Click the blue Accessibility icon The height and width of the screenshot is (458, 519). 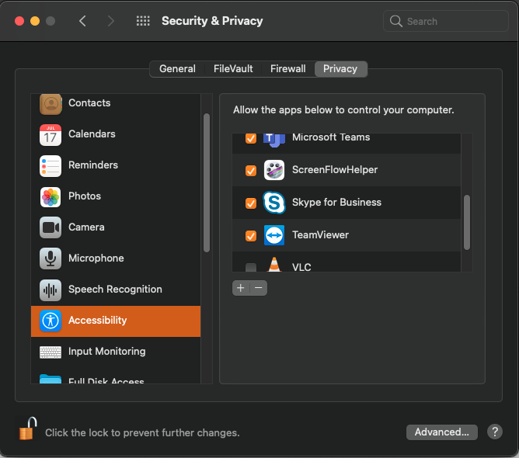point(51,321)
